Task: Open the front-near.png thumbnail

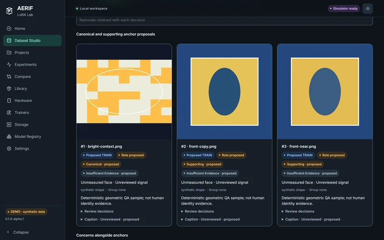Action: 325,91
